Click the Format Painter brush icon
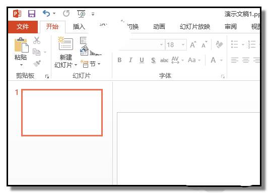This screenshot has height=193, width=268. [x=37, y=64]
